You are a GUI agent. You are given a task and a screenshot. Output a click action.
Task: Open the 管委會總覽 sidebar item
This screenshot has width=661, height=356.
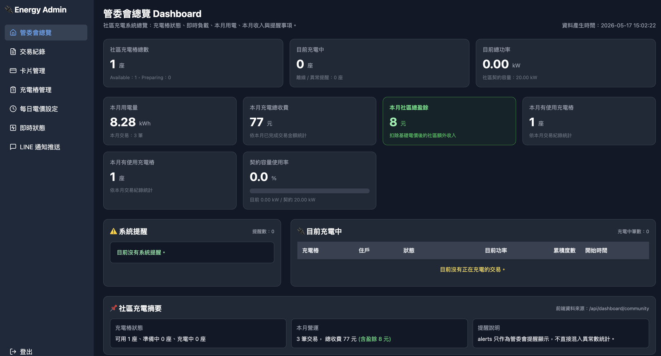(46, 33)
